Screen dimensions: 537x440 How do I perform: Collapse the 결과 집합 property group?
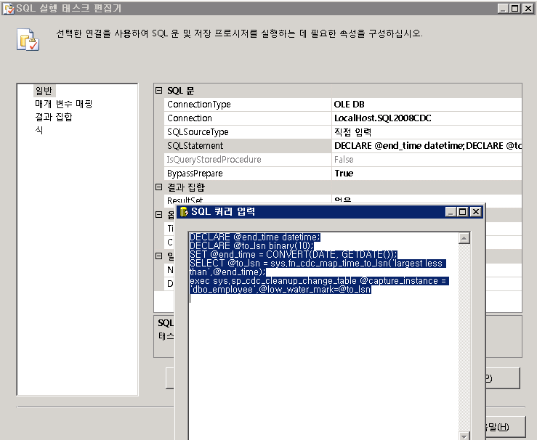pos(158,187)
